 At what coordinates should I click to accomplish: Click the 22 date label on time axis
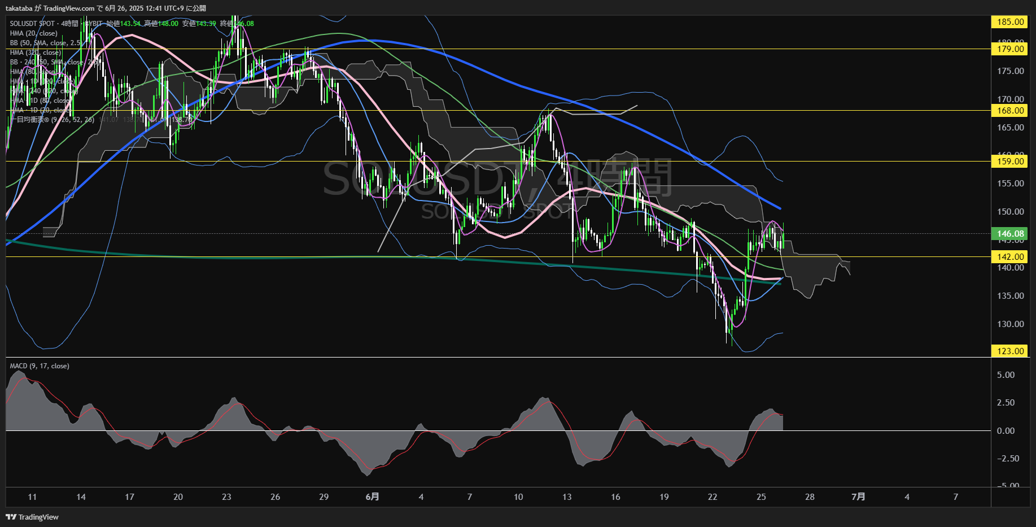pyautogui.click(x=712, y=497)
